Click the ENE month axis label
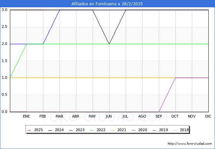215x149 pixels. click(26, 116)
